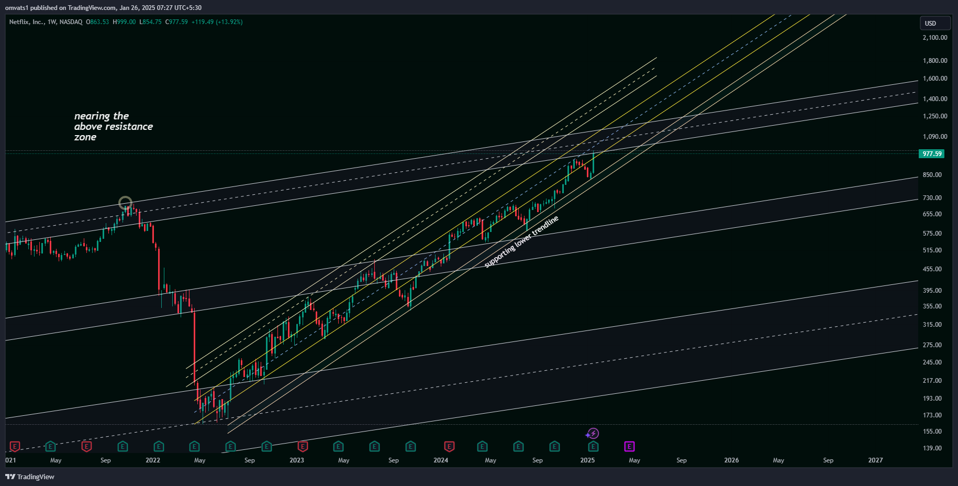Click the current price tag 977.59

tap(931, 153)
